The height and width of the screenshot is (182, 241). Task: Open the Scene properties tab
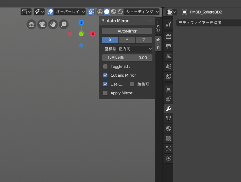169,66
